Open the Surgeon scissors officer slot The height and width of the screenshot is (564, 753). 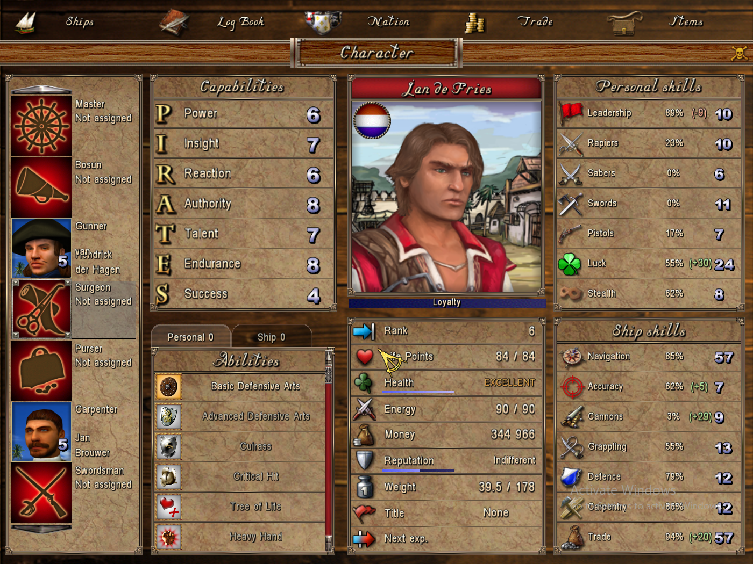coord(41,309)
